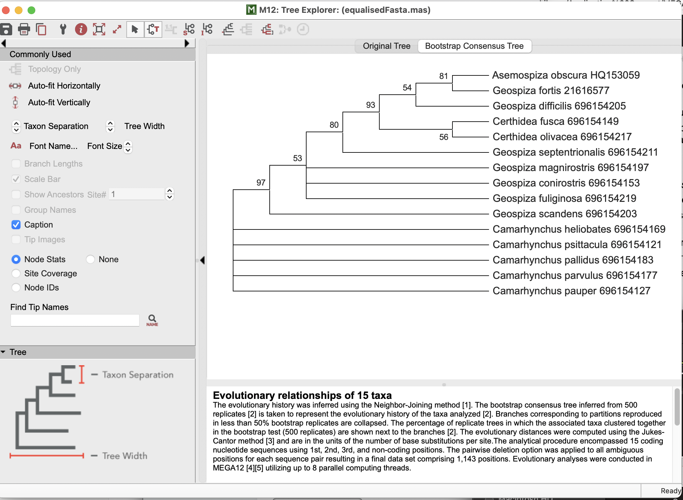
Task: Click the caption splitter handle dot
Action: [x=444, y=384]
